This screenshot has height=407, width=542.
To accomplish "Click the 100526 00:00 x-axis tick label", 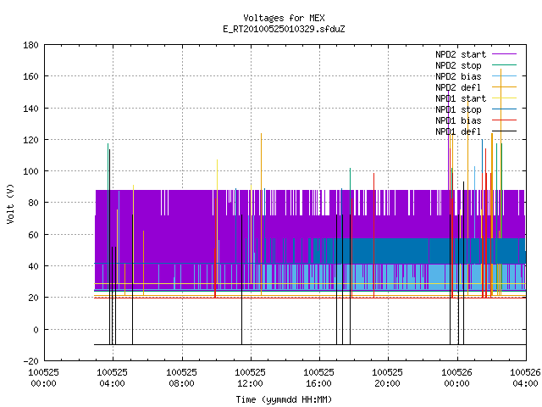I will pyautogui.click(x=456, y=377).
